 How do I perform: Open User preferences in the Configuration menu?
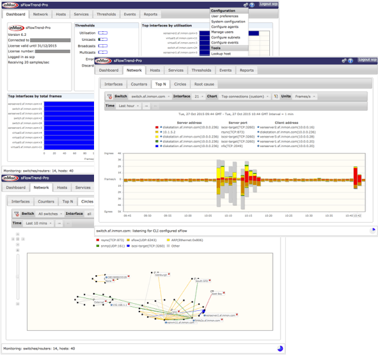tap(224, 16)
